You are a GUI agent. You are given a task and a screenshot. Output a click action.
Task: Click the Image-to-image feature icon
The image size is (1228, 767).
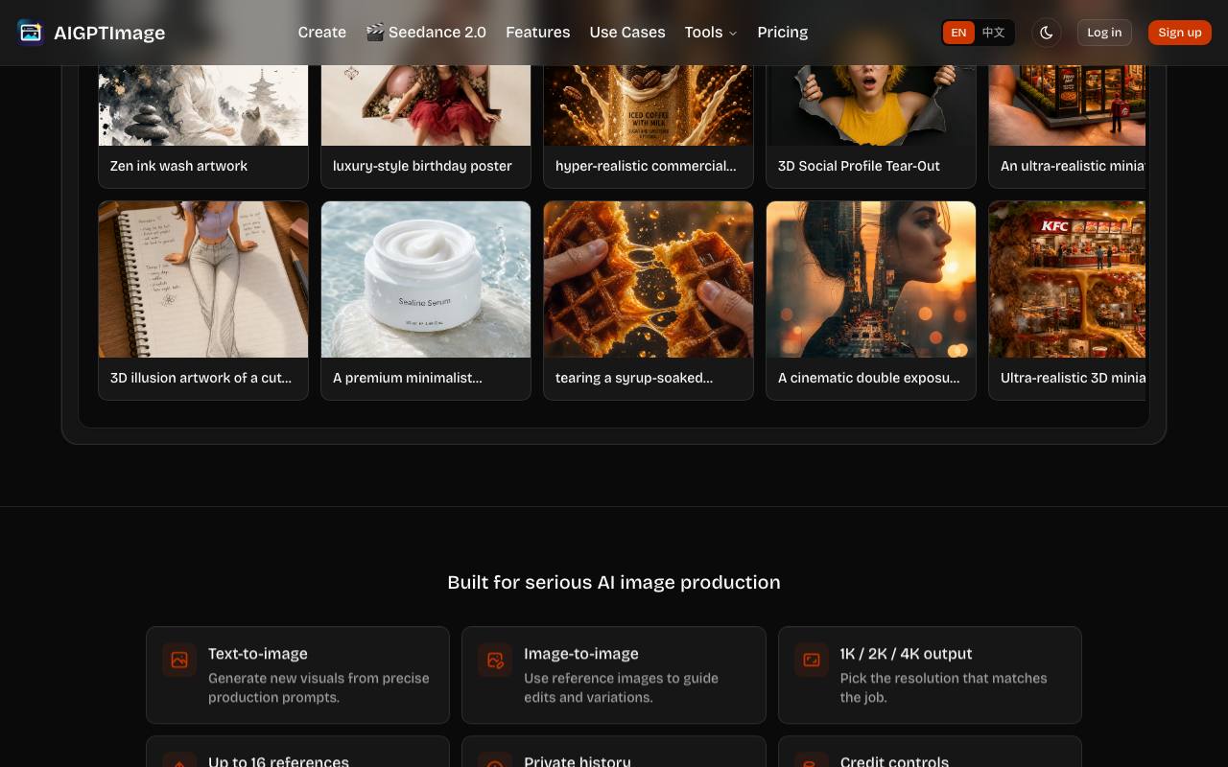point(495,660)
